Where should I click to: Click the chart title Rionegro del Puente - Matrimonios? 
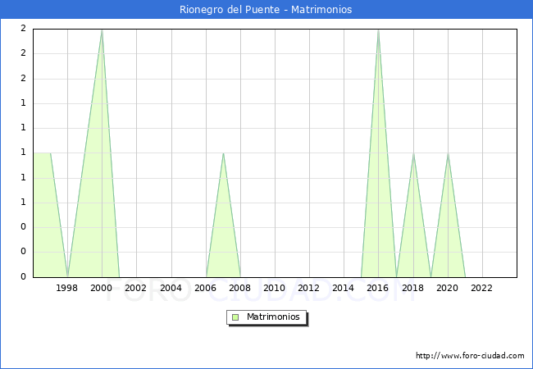click(x=266, y=10)
